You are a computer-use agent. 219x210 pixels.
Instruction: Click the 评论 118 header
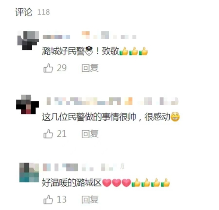(x=32, y=12)
